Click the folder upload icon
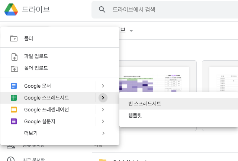 pos(15,69)
